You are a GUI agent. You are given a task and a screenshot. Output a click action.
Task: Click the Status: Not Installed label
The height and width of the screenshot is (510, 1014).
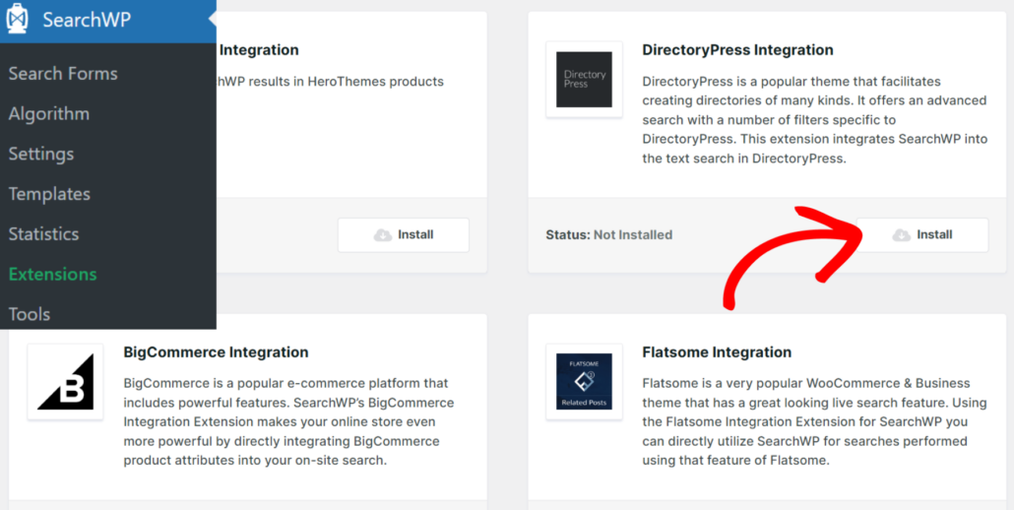click(609, 234)
